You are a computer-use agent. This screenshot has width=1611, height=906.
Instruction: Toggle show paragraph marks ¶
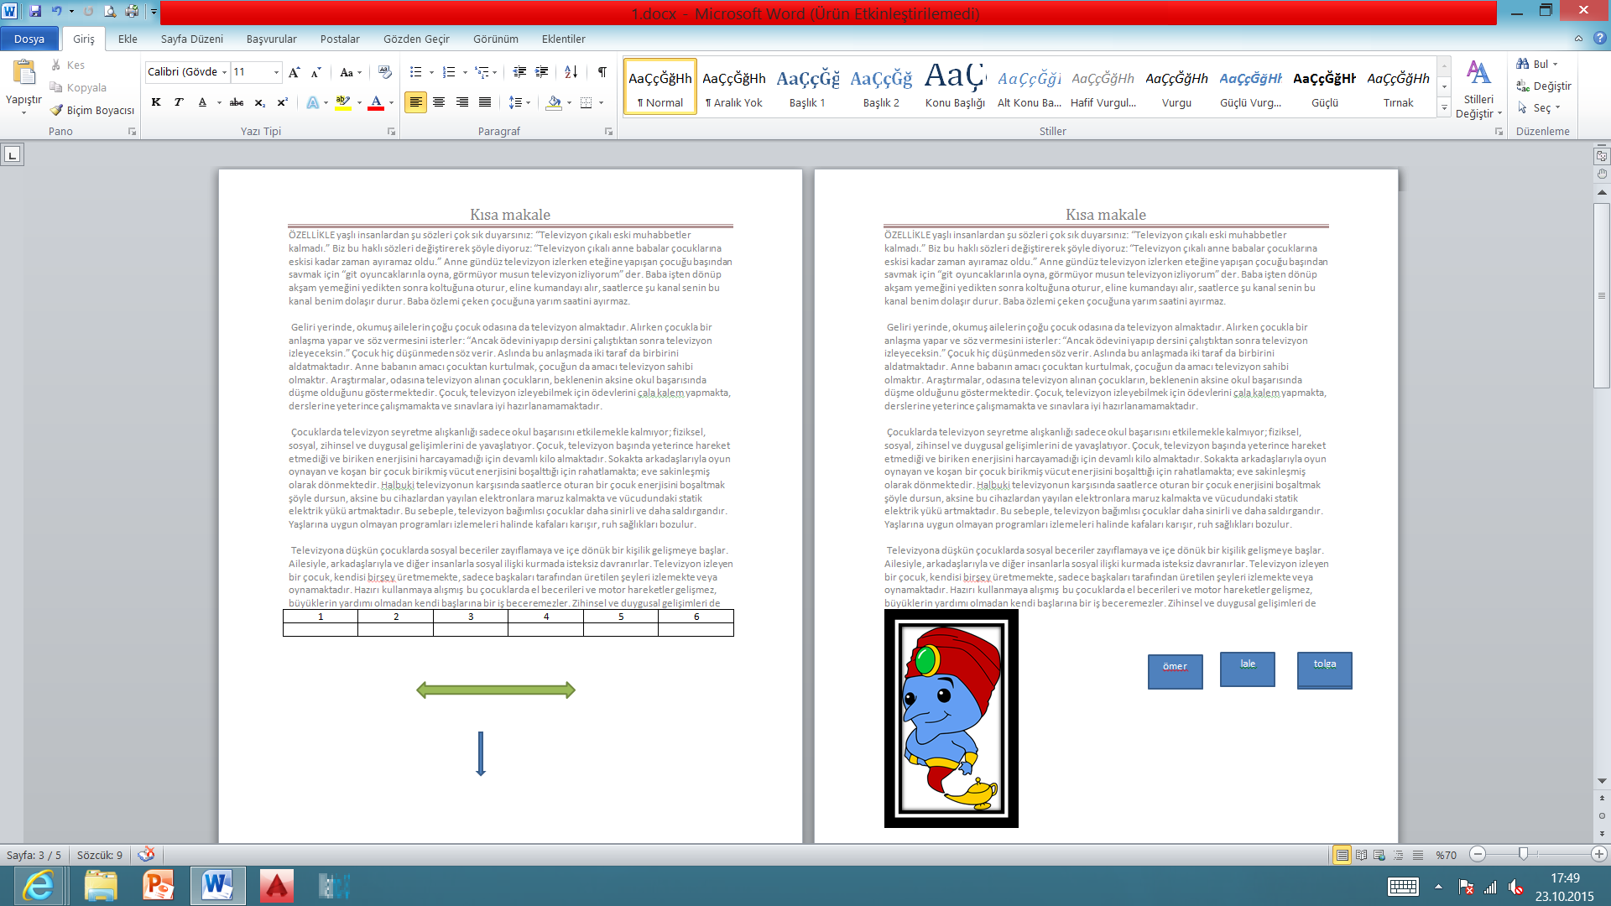pyautogui.click(x=602, y=72)
